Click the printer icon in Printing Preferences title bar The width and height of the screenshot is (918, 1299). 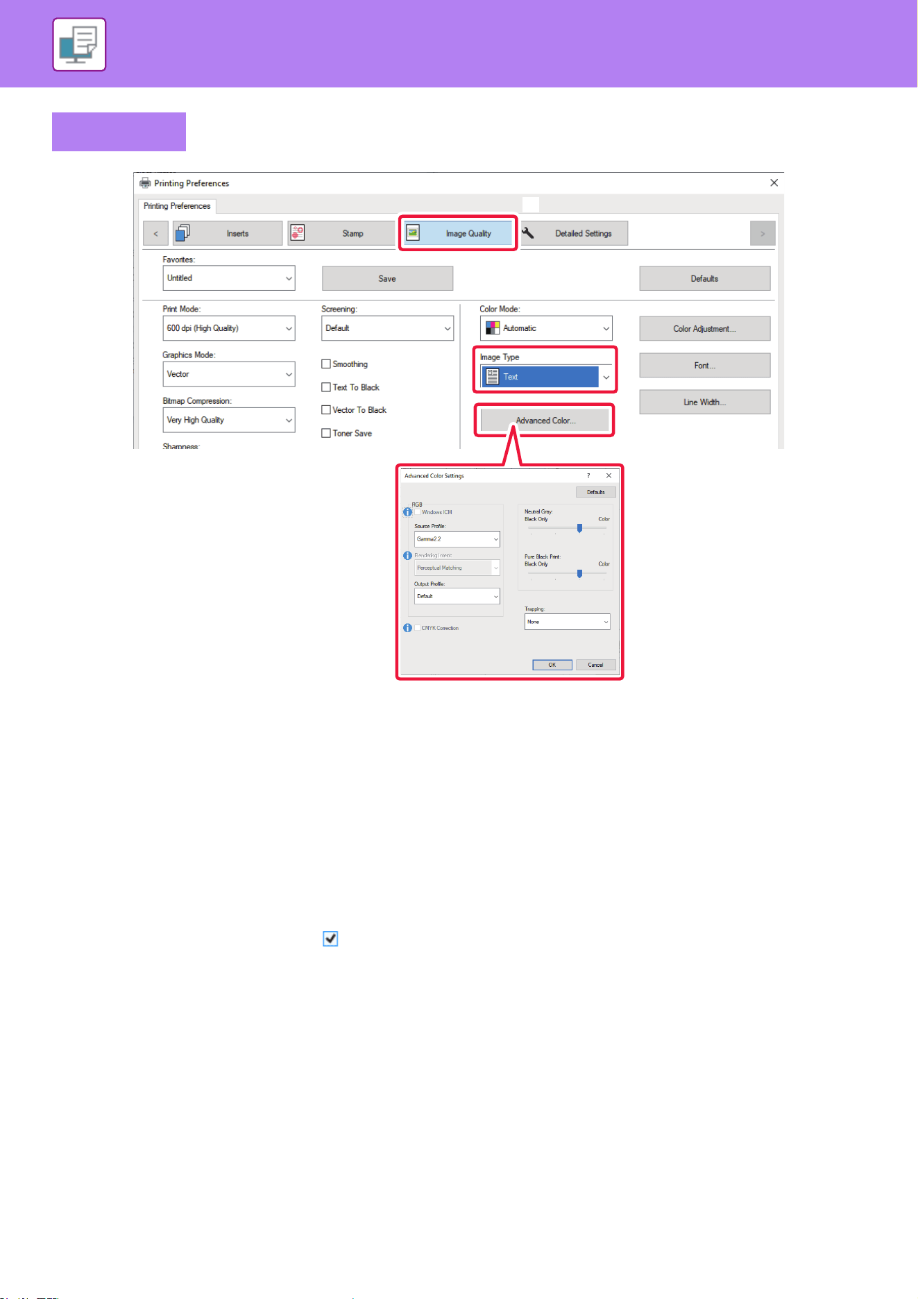[145, 183]
